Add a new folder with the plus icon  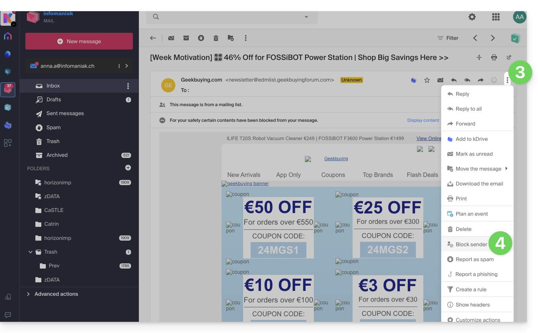128,168
